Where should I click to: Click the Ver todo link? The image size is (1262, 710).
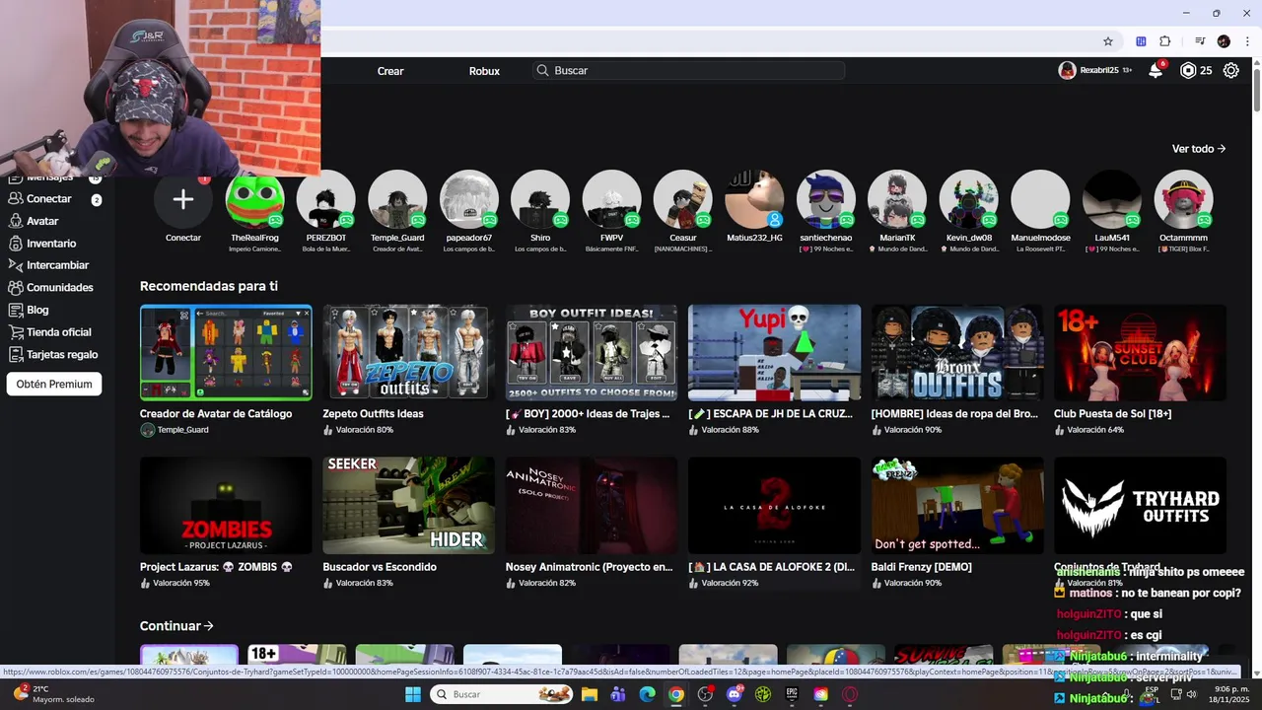point(1199,149)
